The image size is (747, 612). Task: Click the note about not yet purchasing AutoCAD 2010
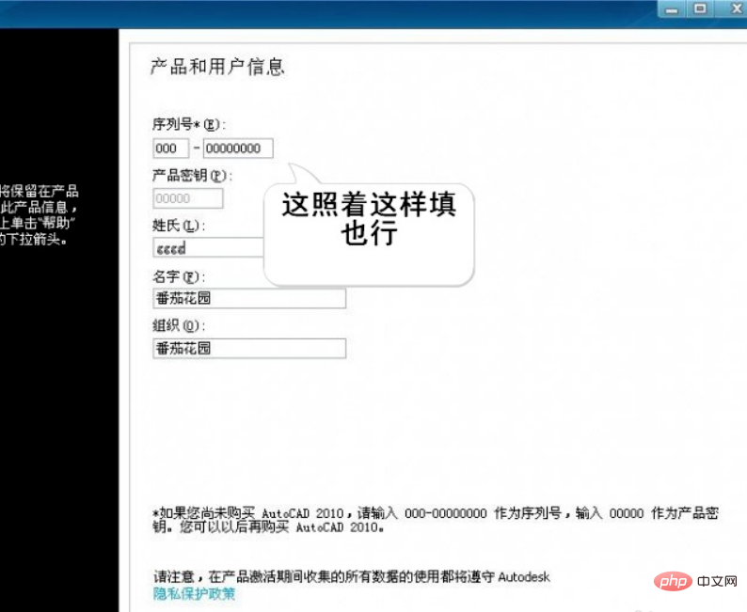(x=436, y=520)
